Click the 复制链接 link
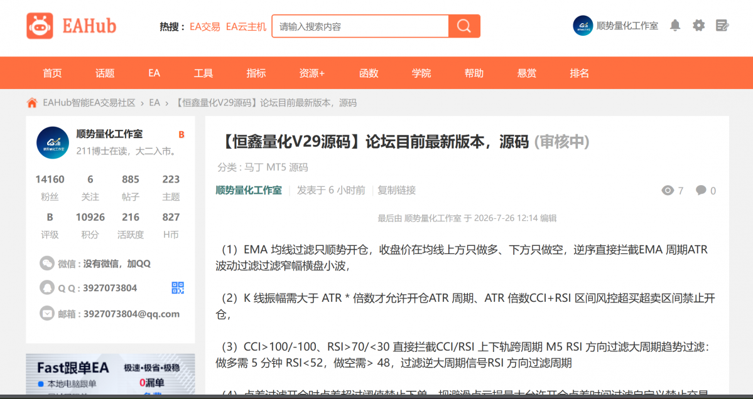The height and width of the screenshot is (399, 753). coord(397,190)
